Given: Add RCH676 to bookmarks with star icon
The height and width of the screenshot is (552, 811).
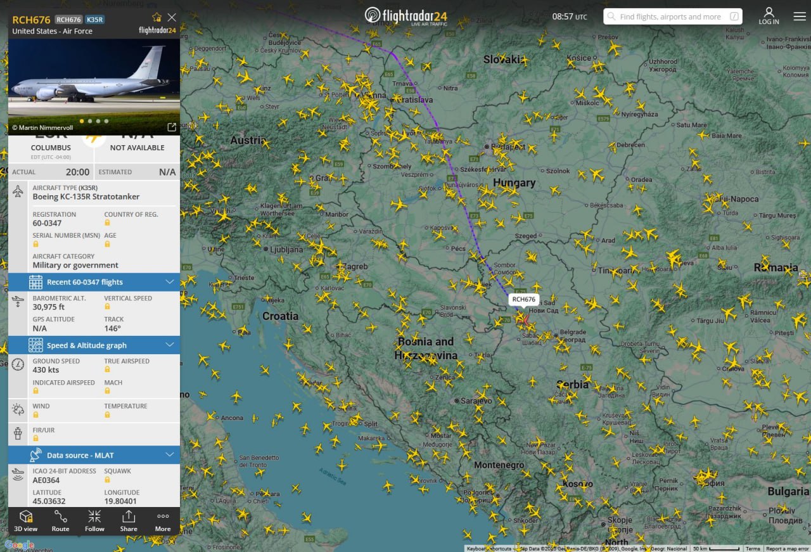Looking at the screenshot, I should click(x=156, y=18).
